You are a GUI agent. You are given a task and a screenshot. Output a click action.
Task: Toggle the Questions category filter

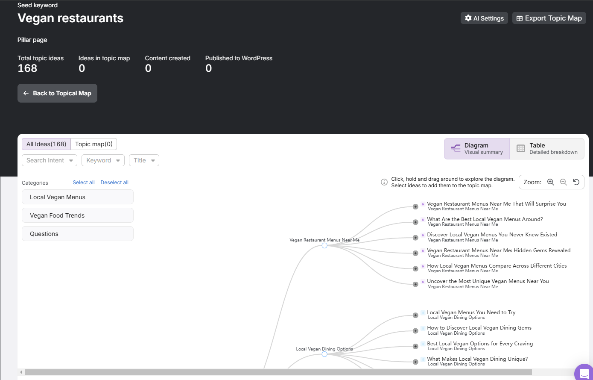[x=78, y=234]
